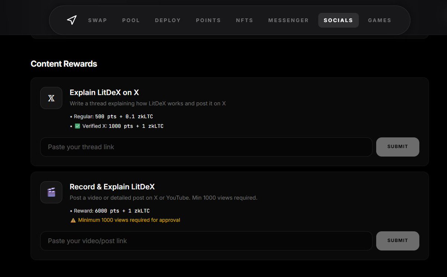Submit the video/post link

pos(398,241)
